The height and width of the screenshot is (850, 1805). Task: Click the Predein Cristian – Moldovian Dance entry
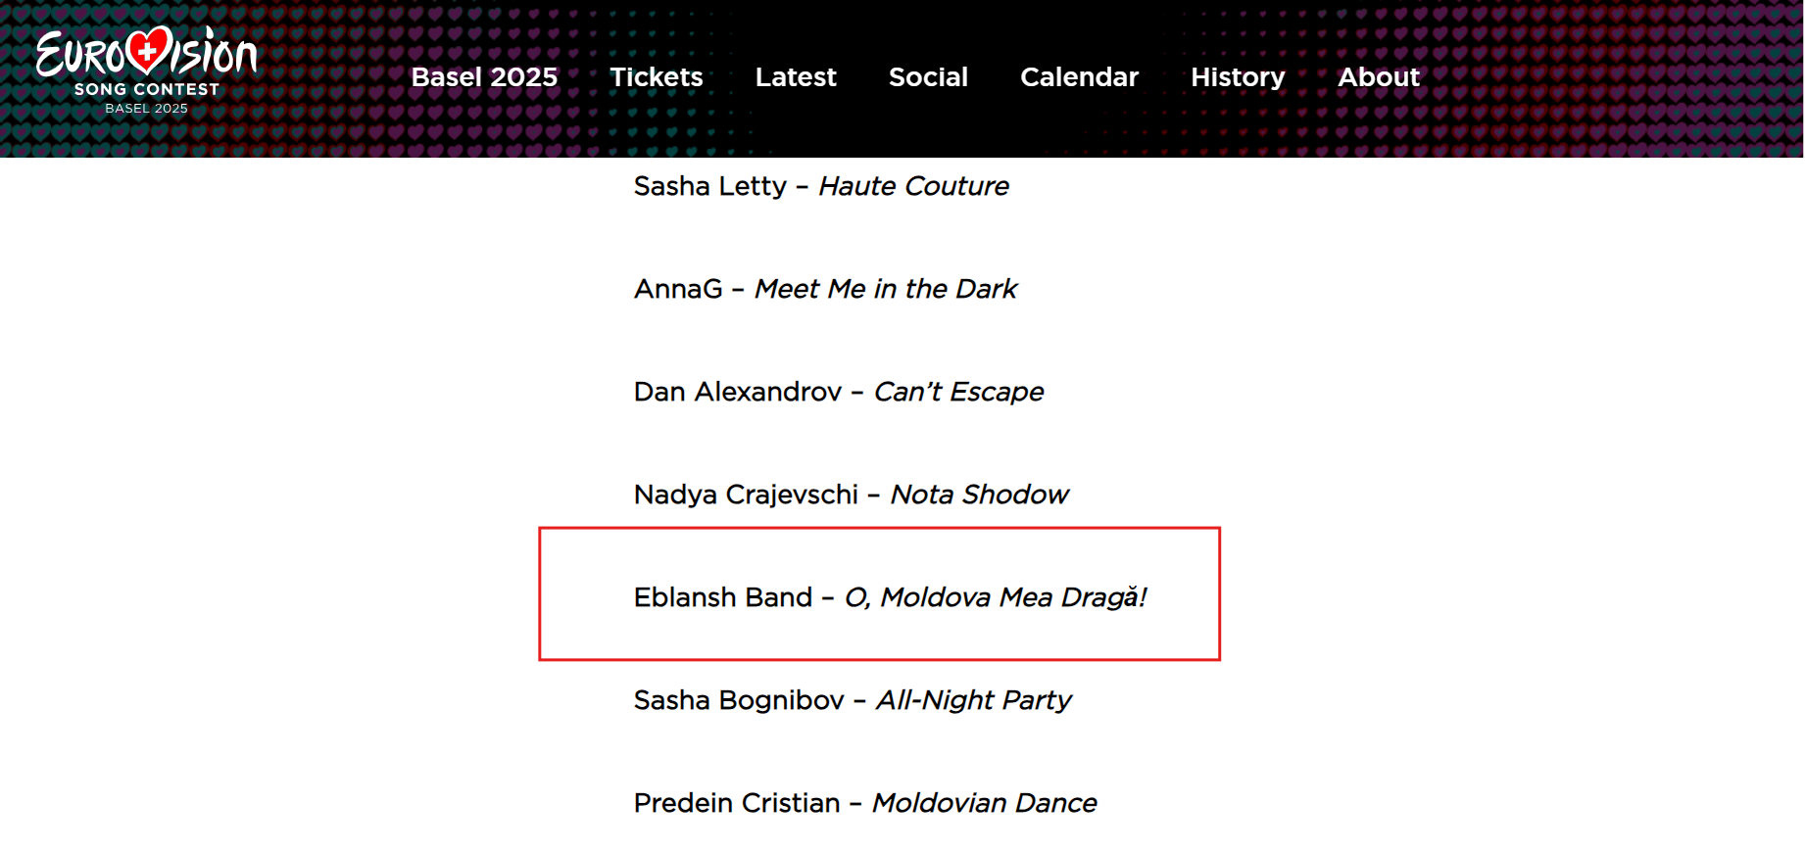pyautogui.click(x=865, y=803)
